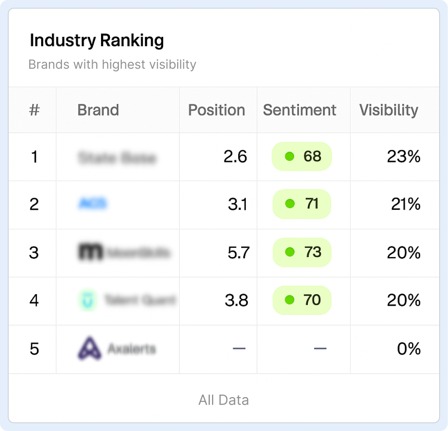Select the rank 1 blurred brand name
Viewport: 448px width, 431px height.
click(x=117, y=158)
